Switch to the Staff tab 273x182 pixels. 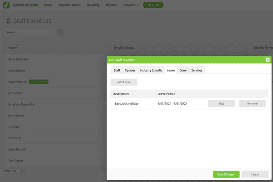click(116, 70)
